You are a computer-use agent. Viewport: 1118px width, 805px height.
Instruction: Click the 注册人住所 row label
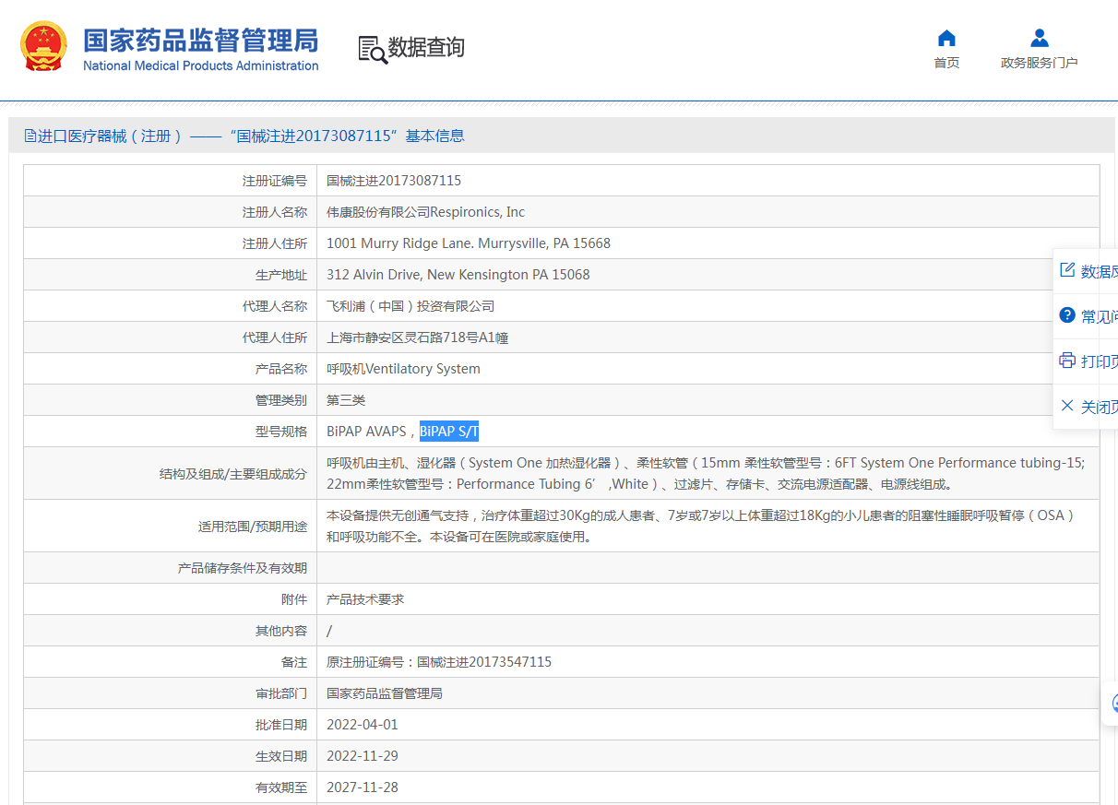click(275, 243)
